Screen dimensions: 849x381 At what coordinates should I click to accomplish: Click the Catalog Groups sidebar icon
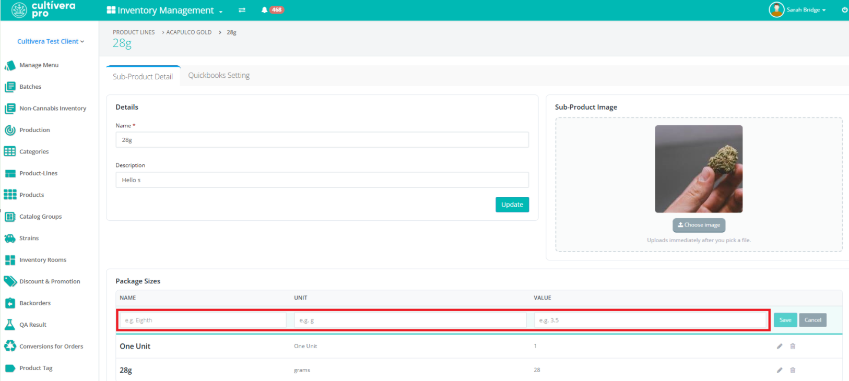pos(10,217)
